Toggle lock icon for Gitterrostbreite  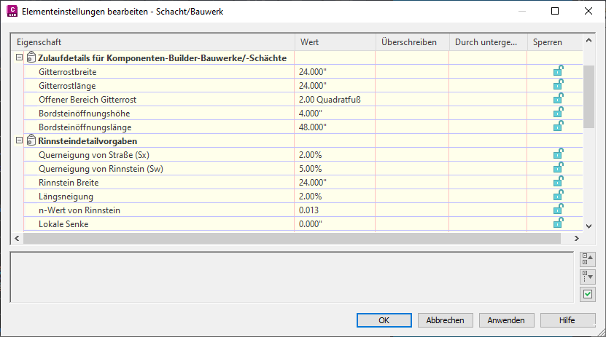[x=558, y=71]
